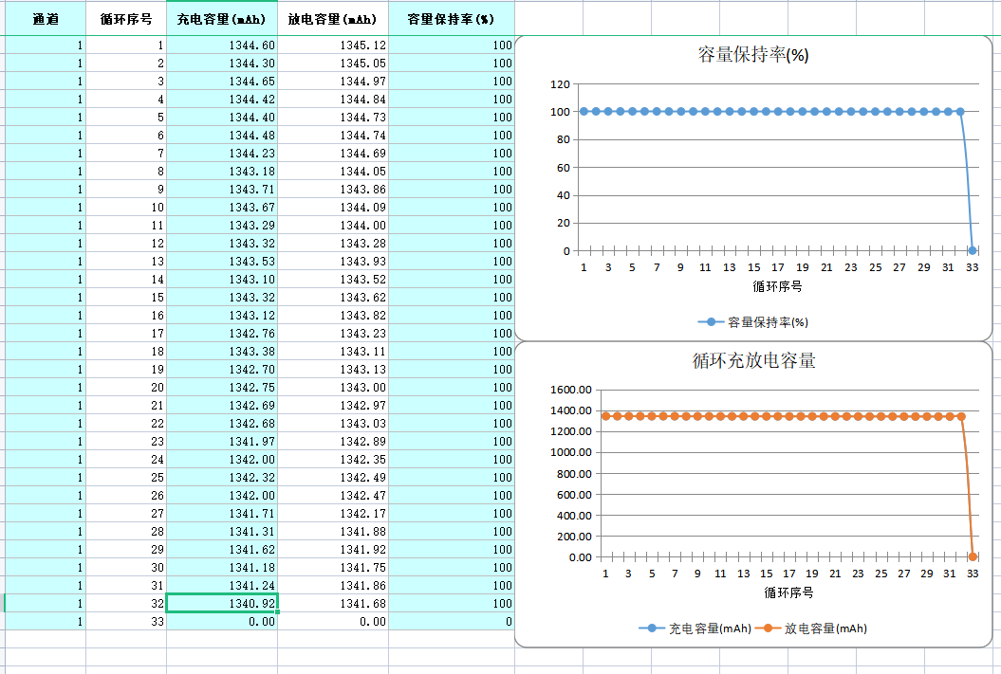Click discharge capacity cell 1341.75
Viewport: 1001px width, 674px height.
[333, 568]
